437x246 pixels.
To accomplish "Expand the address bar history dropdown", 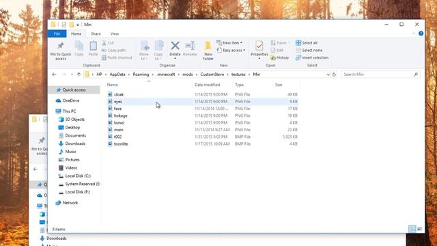I will coord(328,74).
